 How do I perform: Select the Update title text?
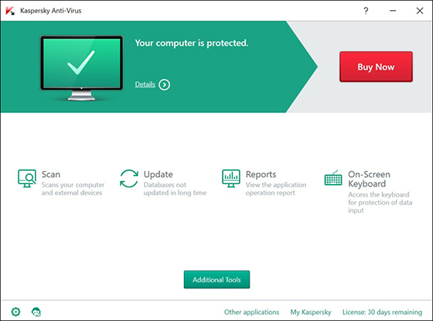pos(159,174)
